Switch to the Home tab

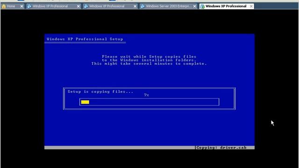click(x=12, y=6)
